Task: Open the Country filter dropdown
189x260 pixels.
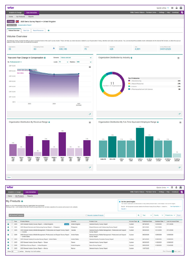Action: tap(159, 215)
